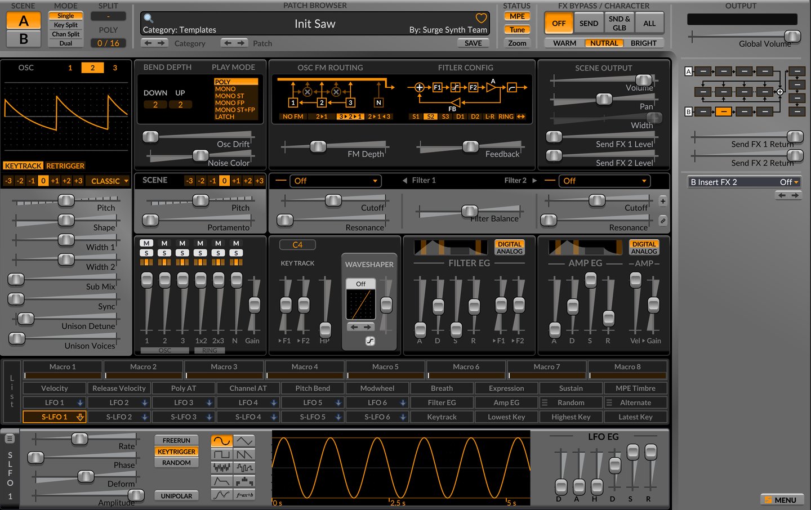Open the Filter 1 type dropdown
The image size is (811, 510).
336,181
